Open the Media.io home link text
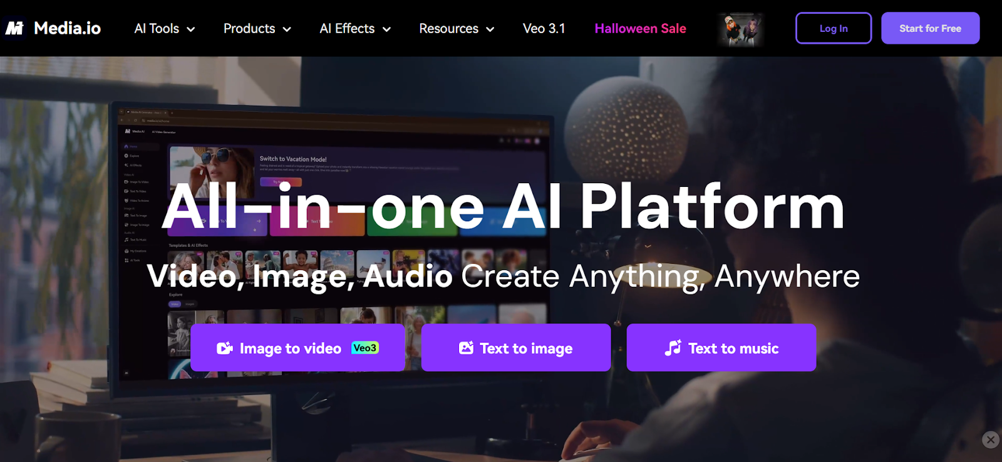This screenshot has width=1002, height=462. click(x=67, y=28)
